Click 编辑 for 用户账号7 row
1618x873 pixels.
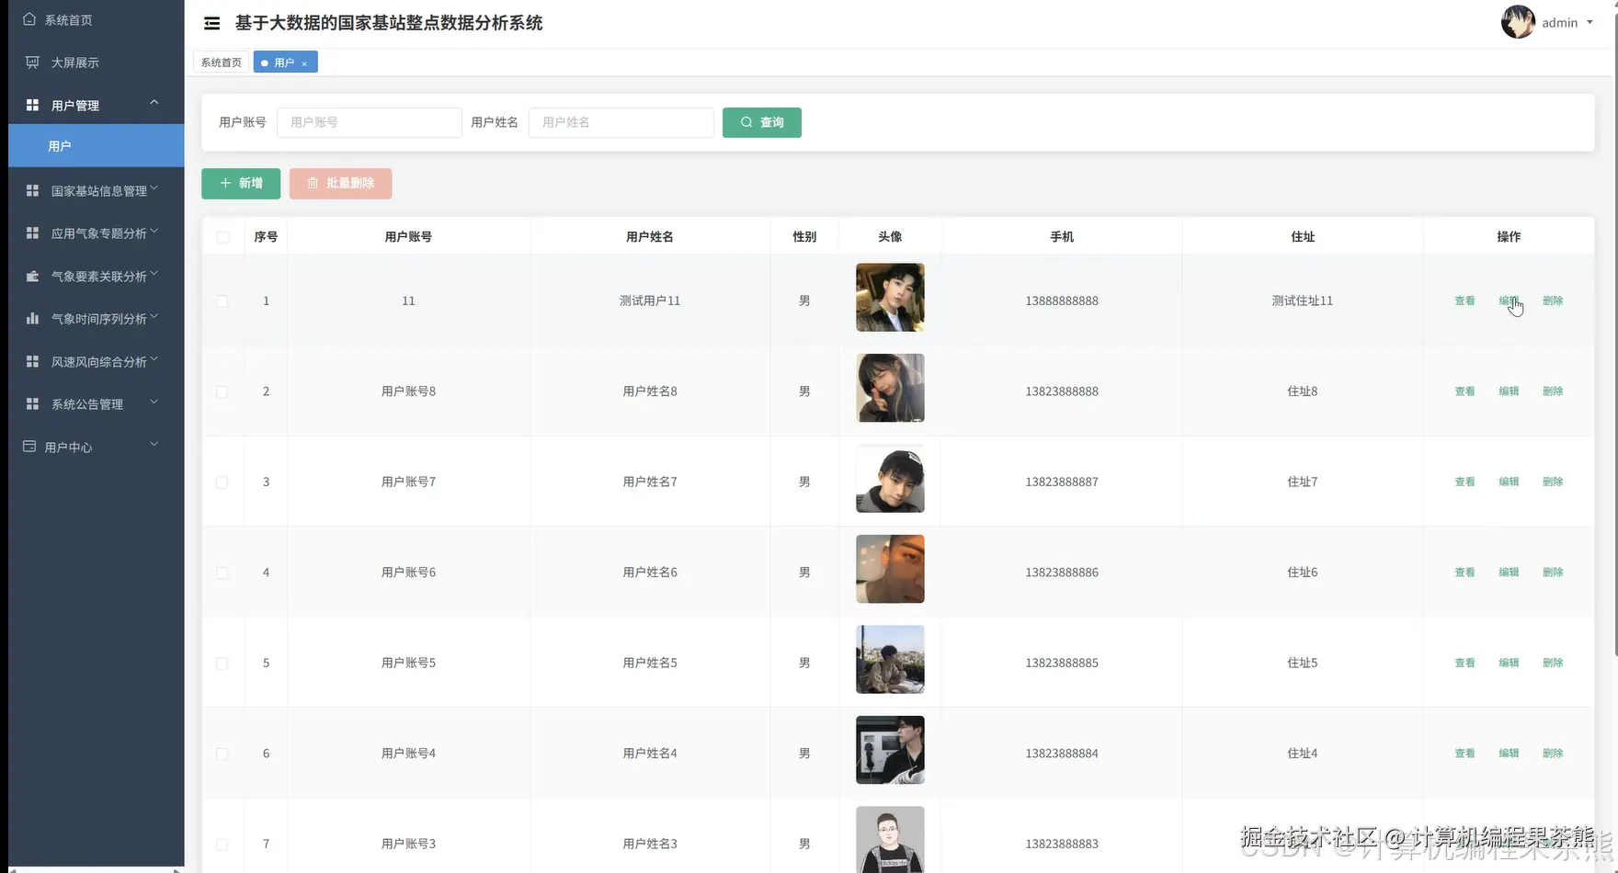point(1509,482)
